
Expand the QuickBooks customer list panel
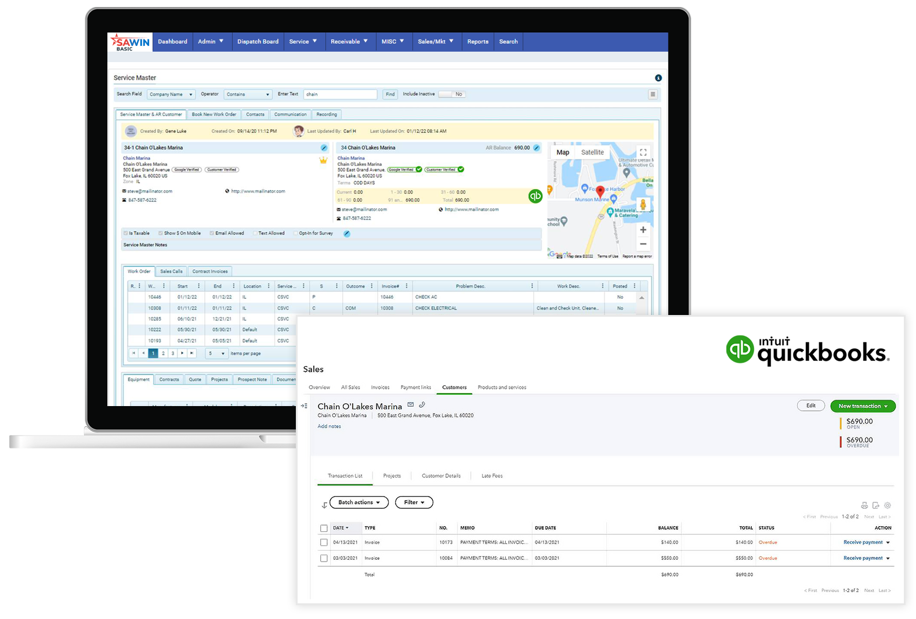pos(304,406)
